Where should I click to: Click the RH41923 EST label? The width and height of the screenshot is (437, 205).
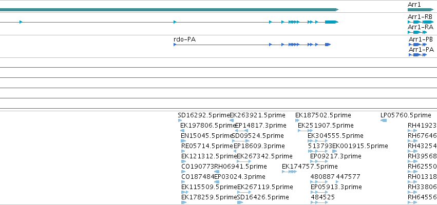pos(422,126)
